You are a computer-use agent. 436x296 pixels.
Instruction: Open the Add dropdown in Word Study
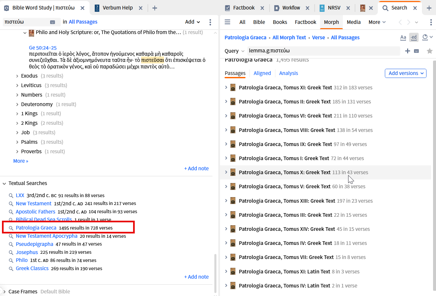pyautogui.click(x=192, y=22)
